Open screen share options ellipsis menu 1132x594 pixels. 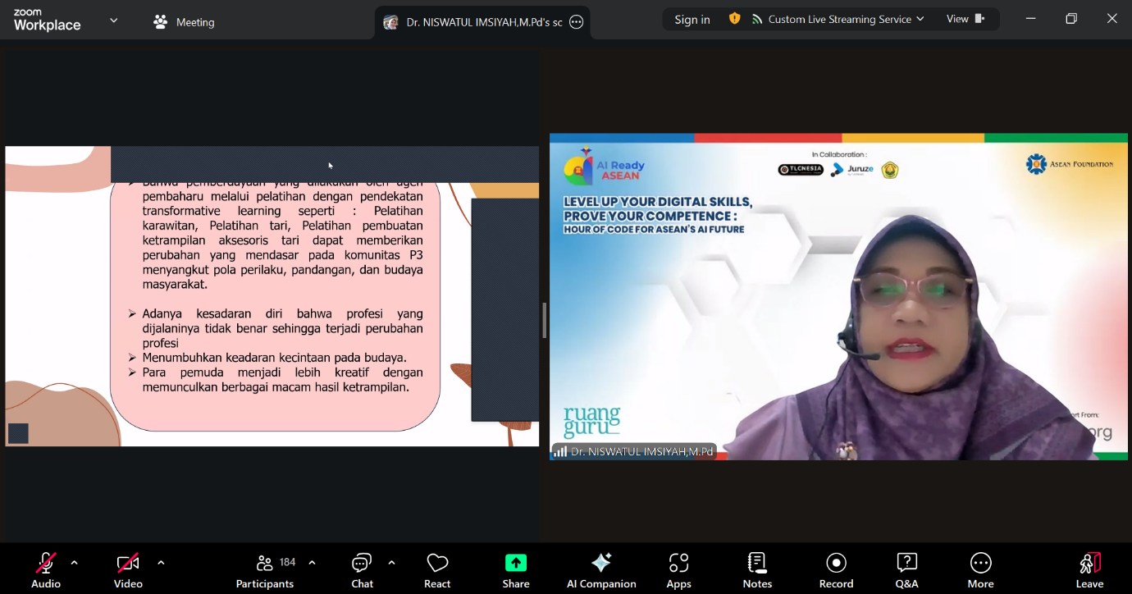click(x=577, y=22)
